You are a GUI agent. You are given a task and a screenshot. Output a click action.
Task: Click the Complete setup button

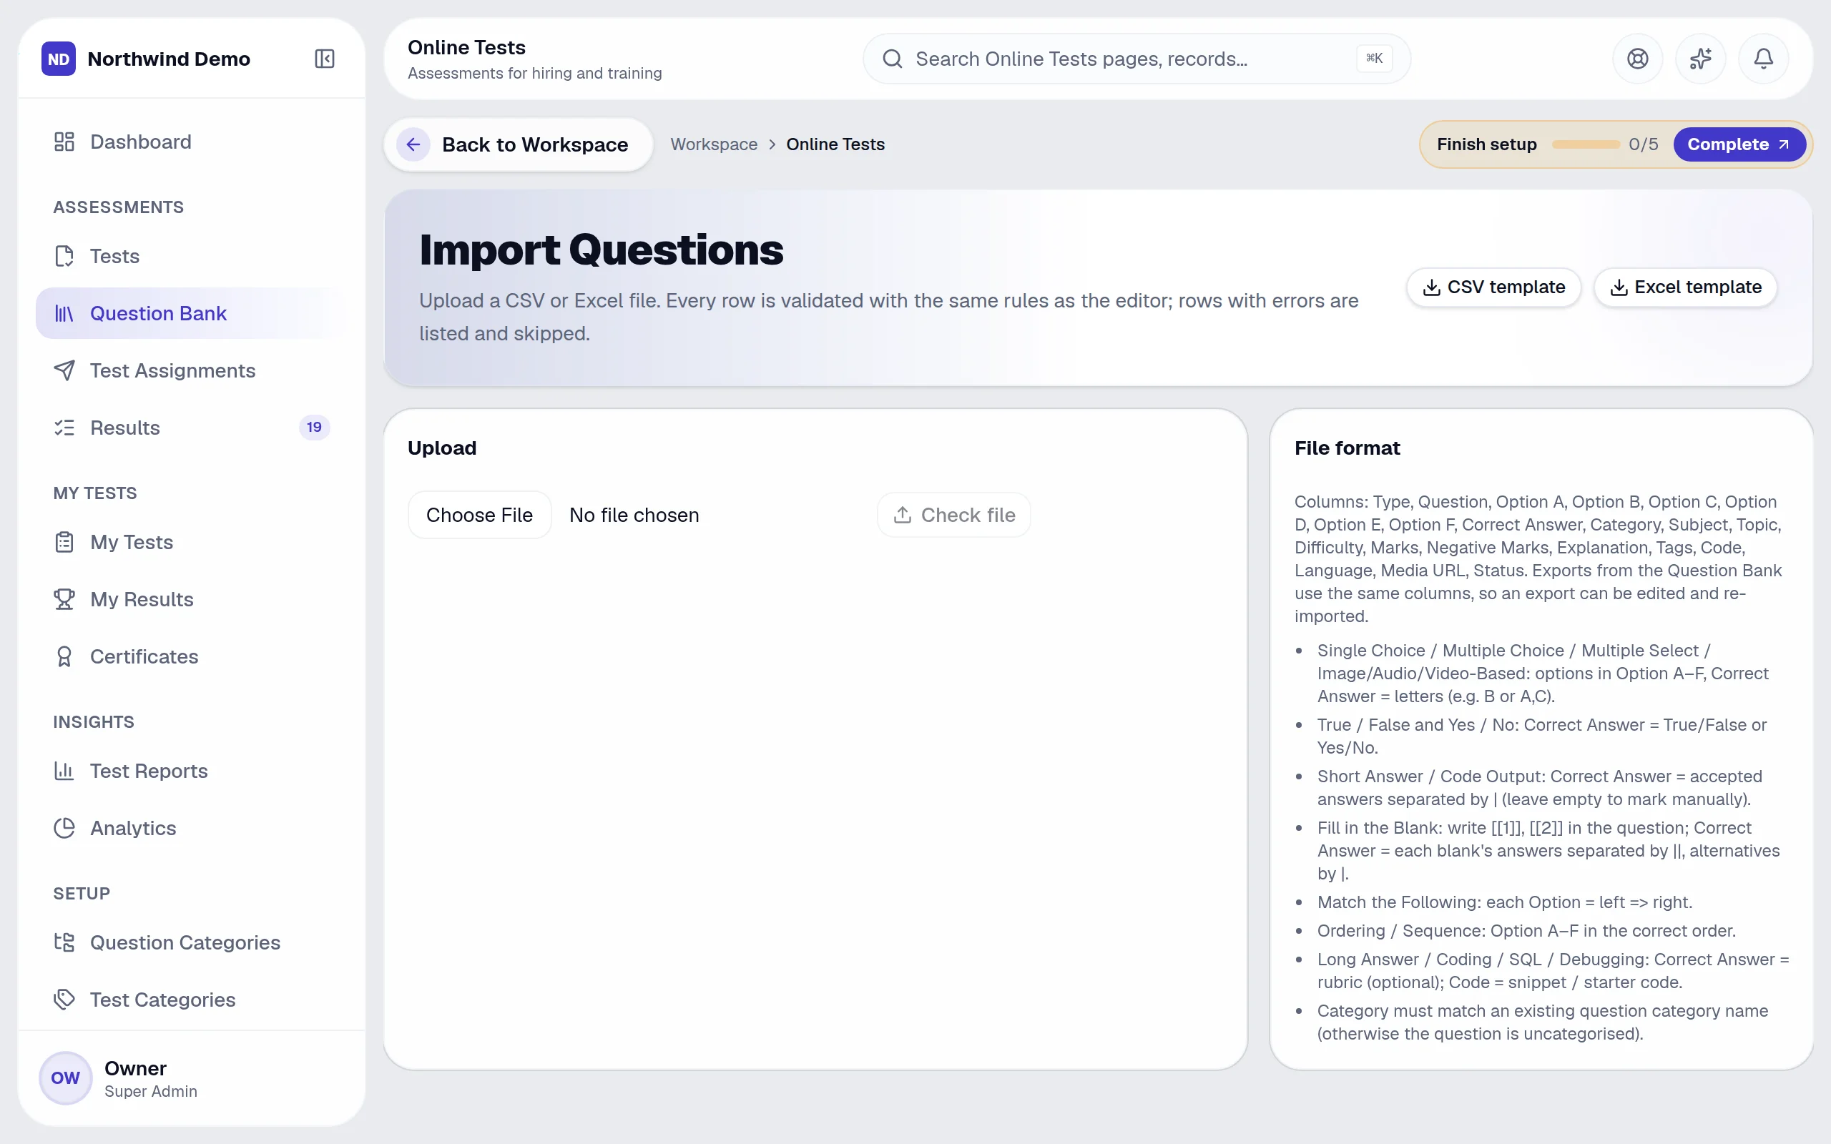click(1739, 144)
